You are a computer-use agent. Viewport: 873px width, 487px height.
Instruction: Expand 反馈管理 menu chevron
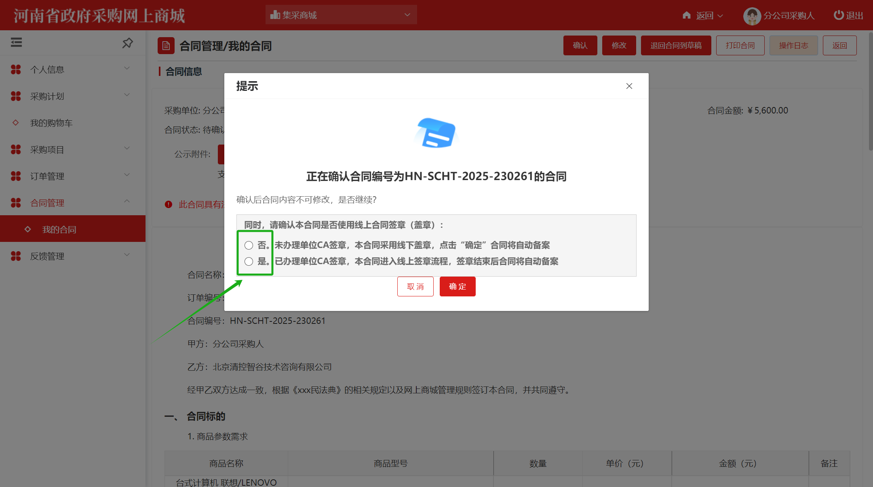[127, 255]
